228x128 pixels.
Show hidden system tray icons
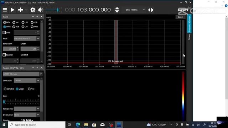171,125
